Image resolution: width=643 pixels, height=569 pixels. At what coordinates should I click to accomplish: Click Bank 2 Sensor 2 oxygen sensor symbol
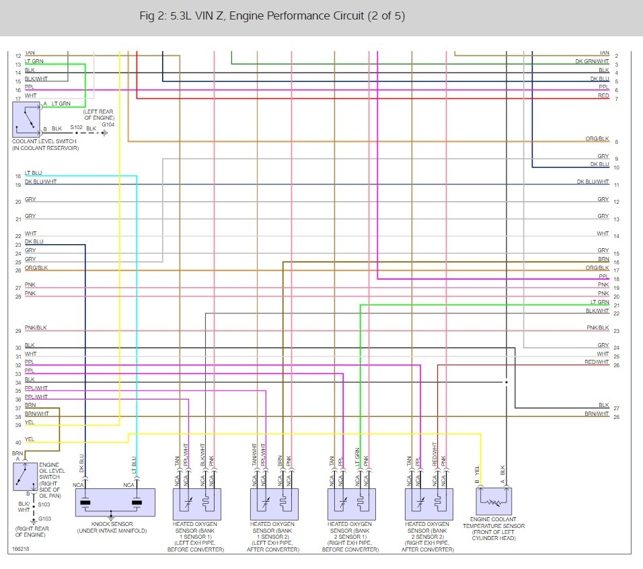pos(429,504)
